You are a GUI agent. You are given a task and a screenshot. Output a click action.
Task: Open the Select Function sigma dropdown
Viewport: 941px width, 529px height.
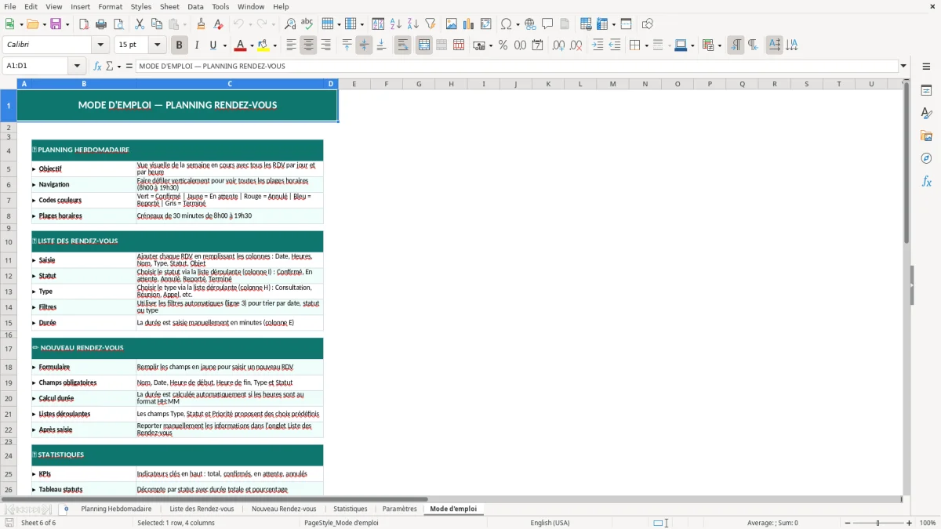[x=118, y=66]
